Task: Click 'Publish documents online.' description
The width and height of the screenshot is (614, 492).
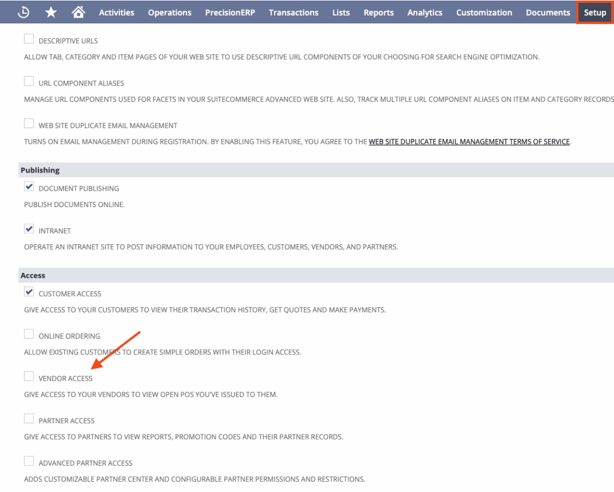Action: coord(74,205)
